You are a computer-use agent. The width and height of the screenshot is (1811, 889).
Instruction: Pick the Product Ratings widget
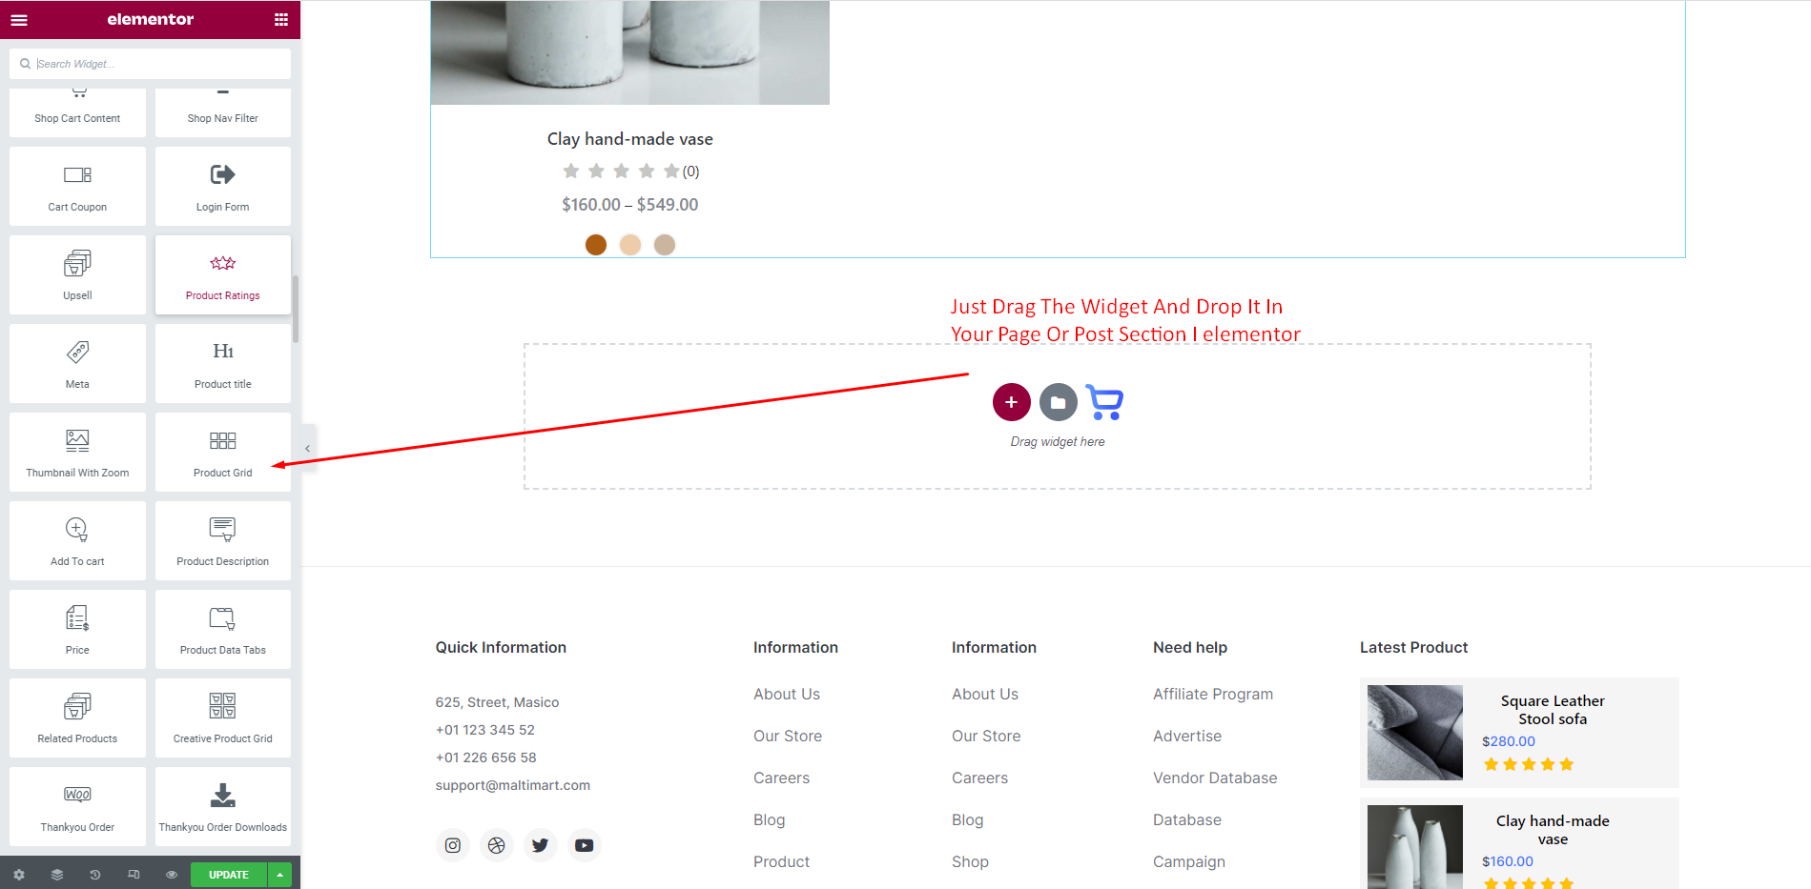pyautogui.click(x=222, y=274)
